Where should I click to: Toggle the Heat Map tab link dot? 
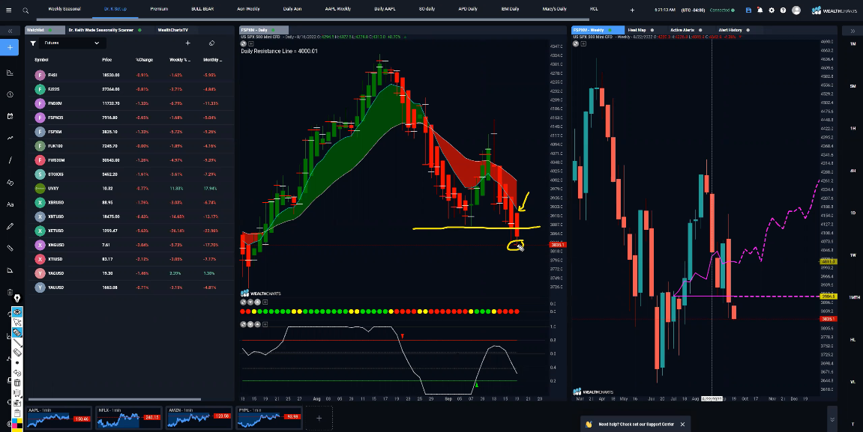pos(652,30)
